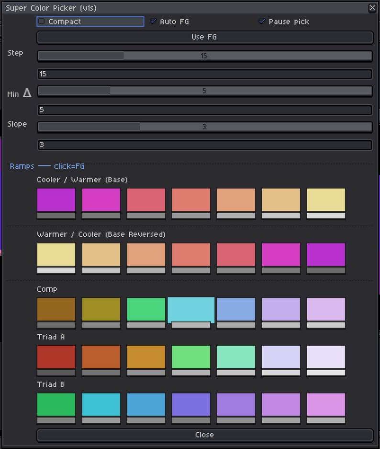Adjust the Min Δ slider
Viewport: 380px width, 449px height.
click(204, 91)
